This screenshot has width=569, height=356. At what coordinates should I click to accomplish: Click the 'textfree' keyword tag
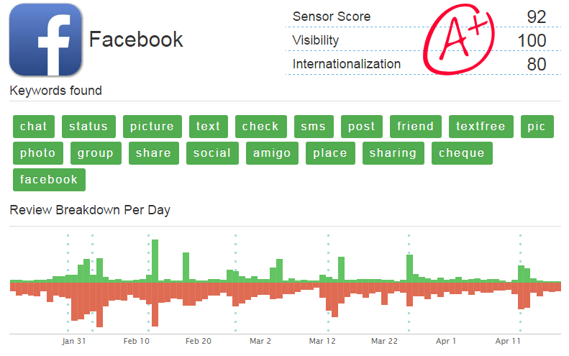[x=481, y=127]
